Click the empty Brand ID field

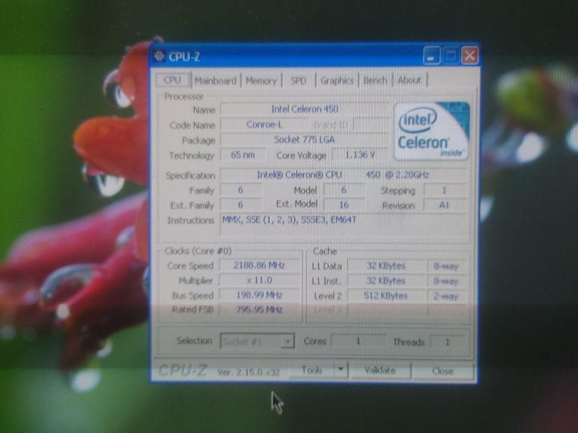[x=371, y=125]
